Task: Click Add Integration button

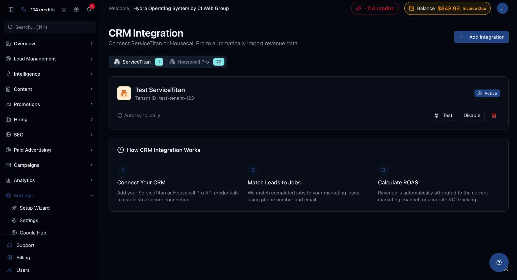Action: [x=481, y=37]
